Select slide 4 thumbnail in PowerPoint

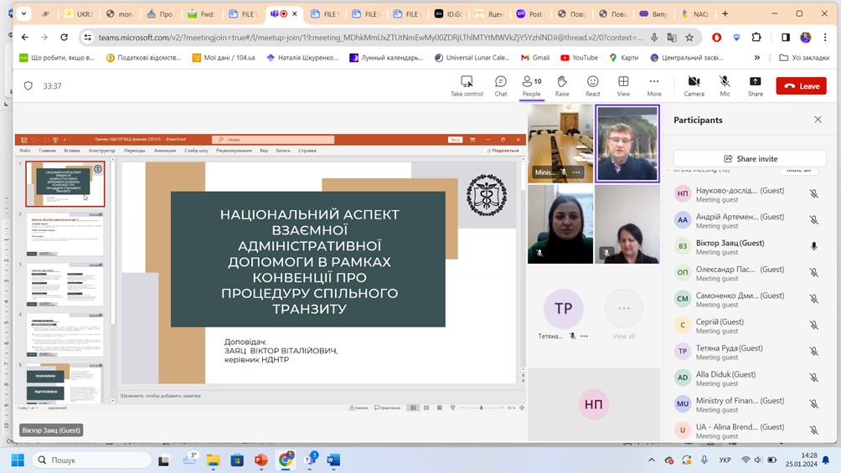64,335
